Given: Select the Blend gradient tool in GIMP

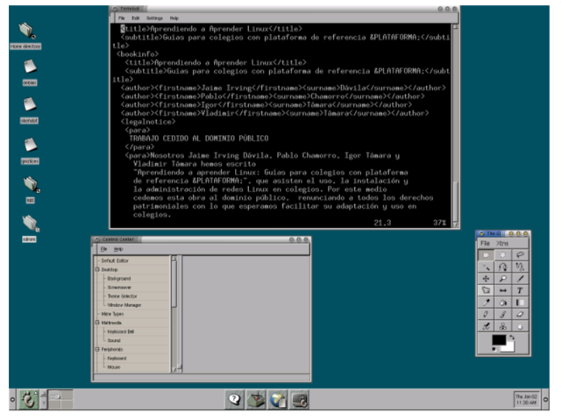Looking at the screenshot, I should tap(520, 303).
